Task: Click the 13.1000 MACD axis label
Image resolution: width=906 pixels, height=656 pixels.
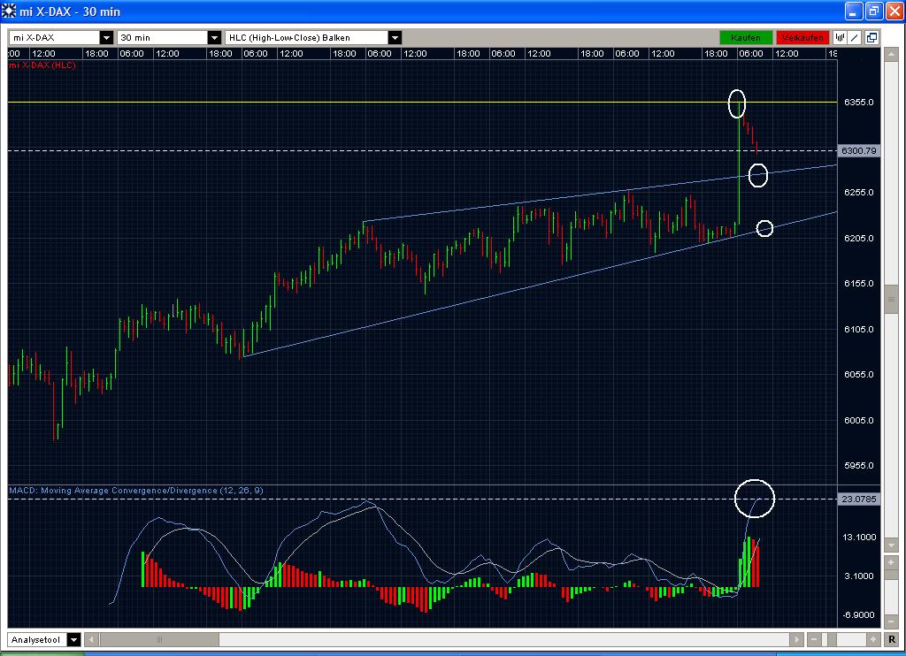Action: click(859, 537)
